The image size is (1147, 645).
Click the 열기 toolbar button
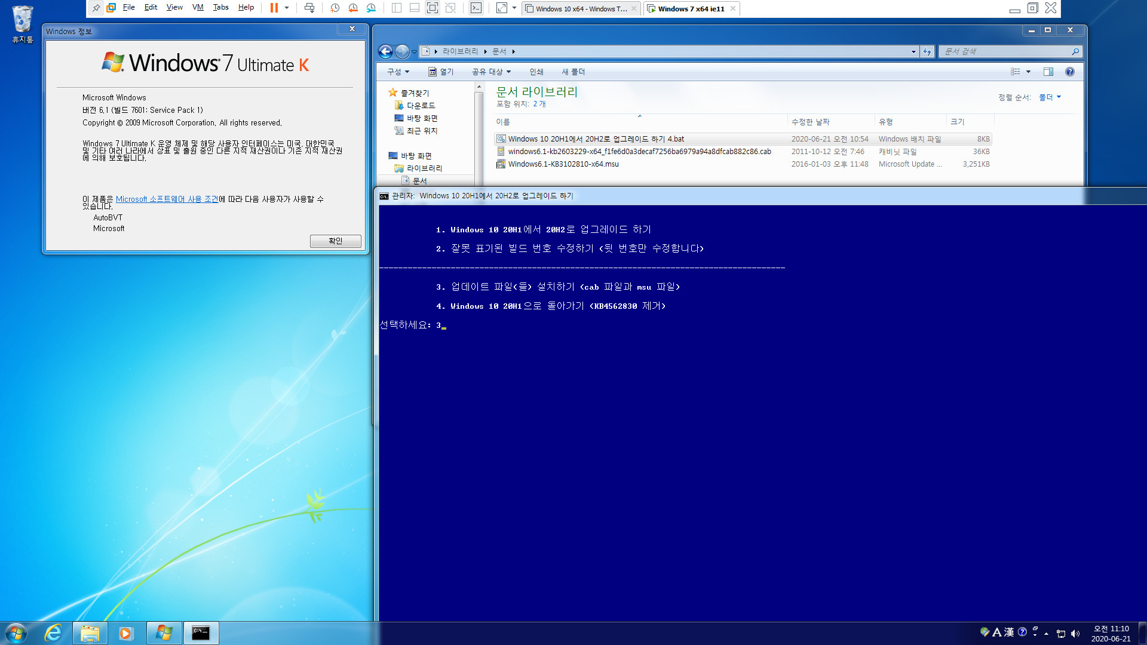(441, 72)
